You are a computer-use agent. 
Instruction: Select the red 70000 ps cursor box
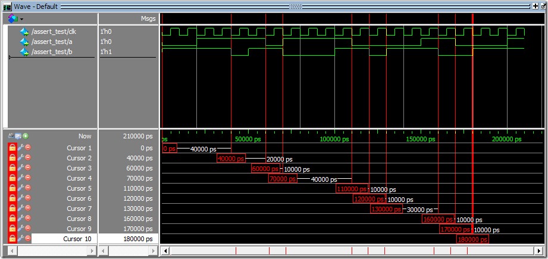[x=283, y=179]
